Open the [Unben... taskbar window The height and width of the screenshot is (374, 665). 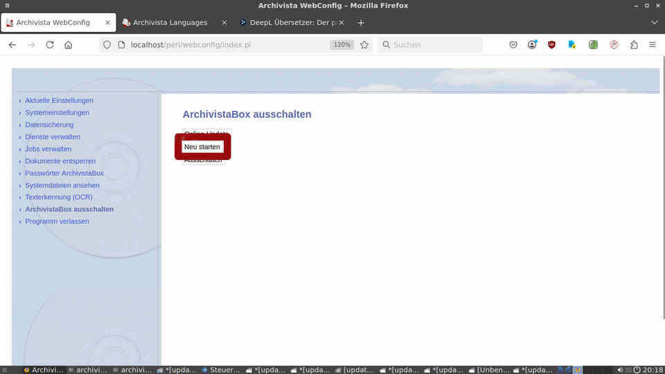(489, 370)
